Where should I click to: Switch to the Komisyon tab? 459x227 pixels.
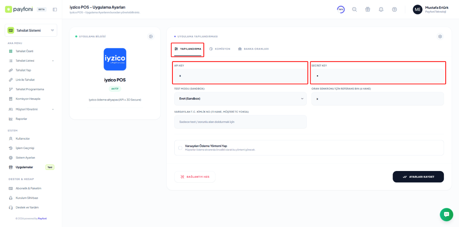click(219, 48)
